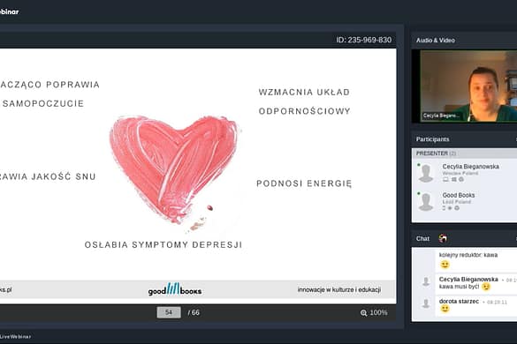
Task: Click the Cecylia Bieganowska name label on video
Action: [441, 116]
